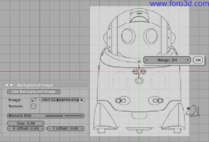This screenshot has height=142, width=209.
Task: Collapse the Background Image panel triangle
Action: 11,85
